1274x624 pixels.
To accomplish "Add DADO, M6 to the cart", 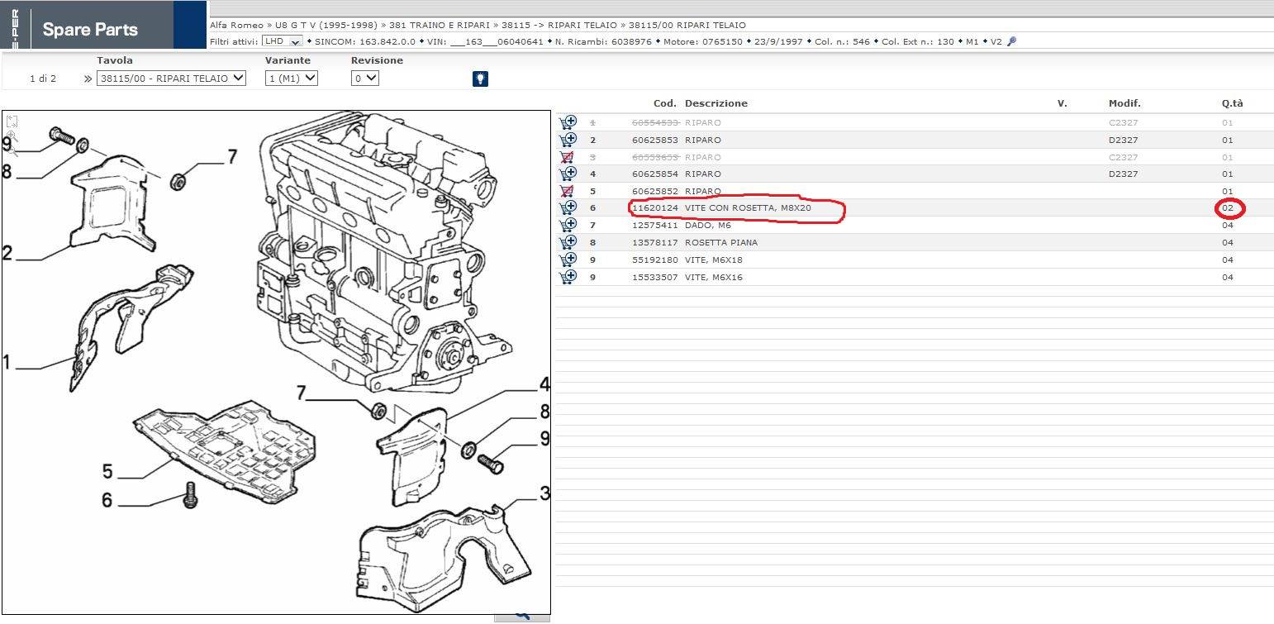I will pos(568,226).
